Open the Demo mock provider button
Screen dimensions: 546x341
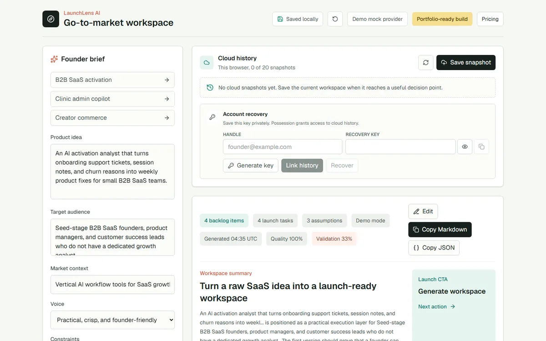point(377,19)
